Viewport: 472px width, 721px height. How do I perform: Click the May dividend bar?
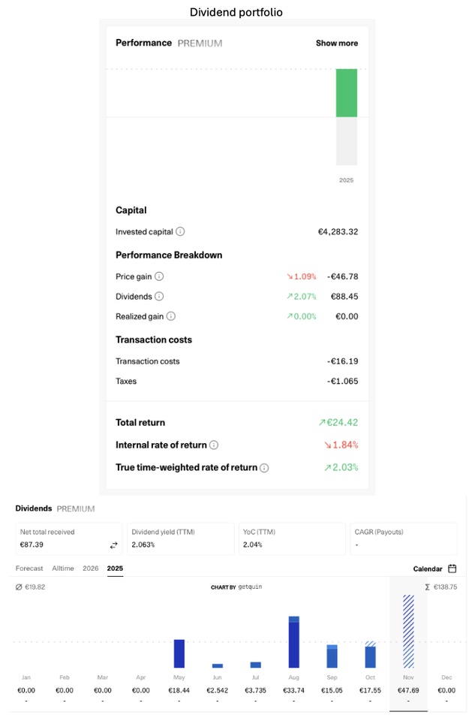pyautogui.click(x=179, y=653)
